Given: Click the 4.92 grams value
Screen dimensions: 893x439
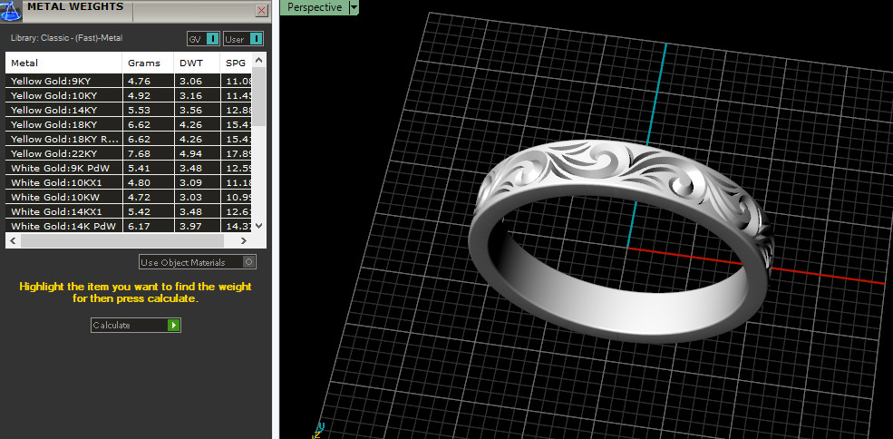Looking at the screenshot, I should [139, 95].
